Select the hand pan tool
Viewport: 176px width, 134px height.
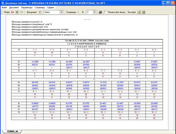pyautogui.click(x=40, y=12)
